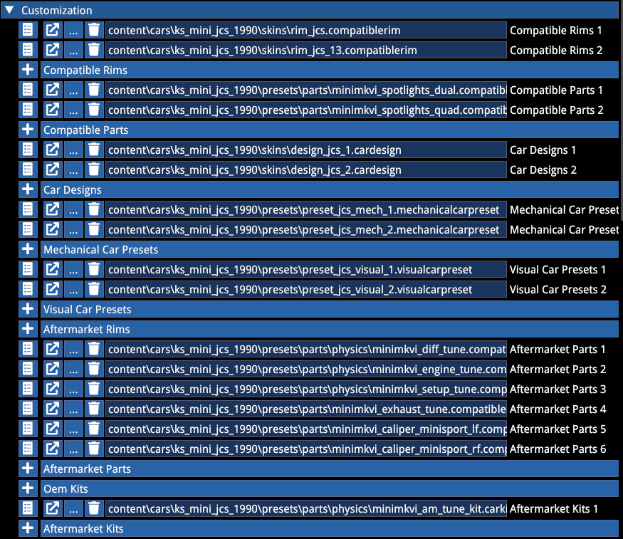Image resolution: width=623 pixels, height=539 pixels.
Task: Edit rim_jcs.compatiblerim path field
Action: coord(306,30)
